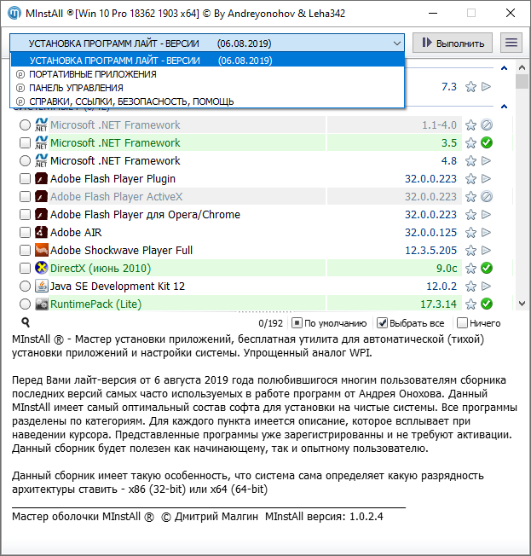Toggle the По умолчанию checkbox
Viewport: 531px width, 556px height.
pyautogui.click(x=297, y=323)
